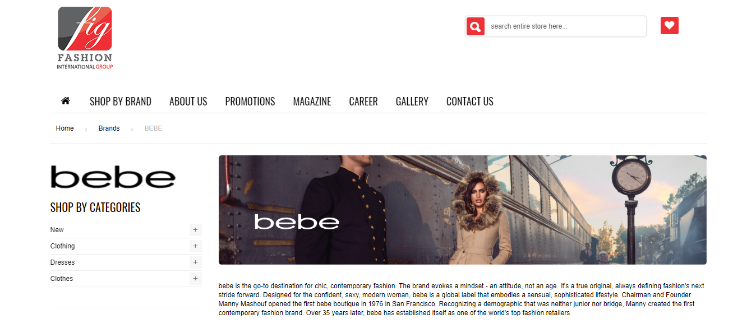Open the wishlist heart icon
This screenshot has height=323, width=756.
click(669, 26)
